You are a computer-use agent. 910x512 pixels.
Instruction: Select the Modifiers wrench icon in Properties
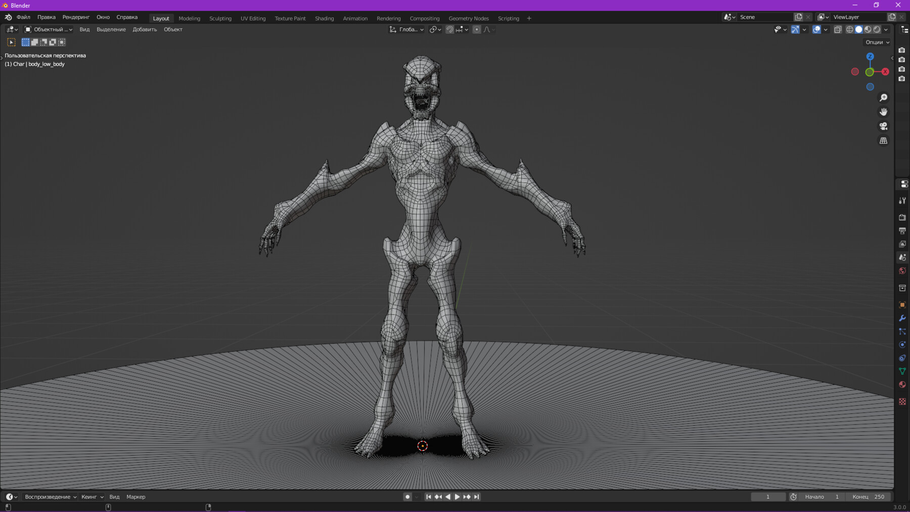[x=902, y=318]
